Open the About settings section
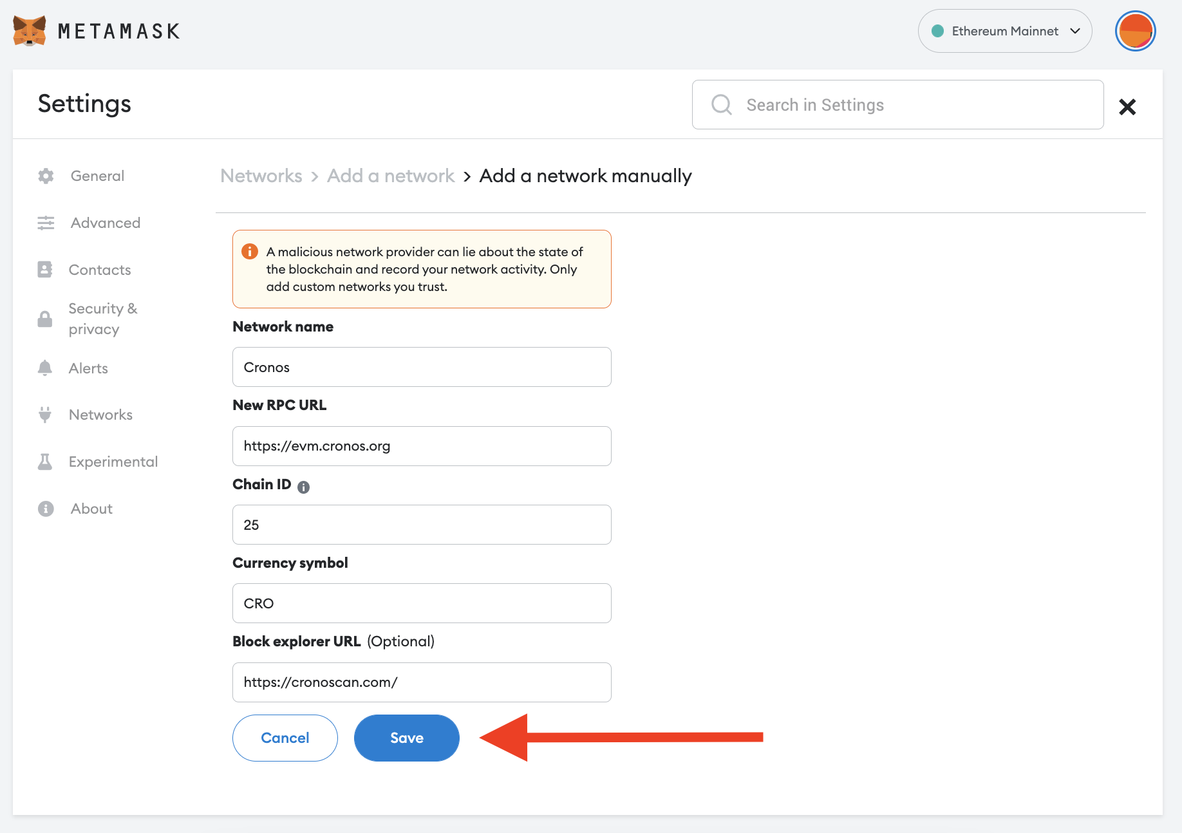 pyautogui.click(x=91, y=509)
